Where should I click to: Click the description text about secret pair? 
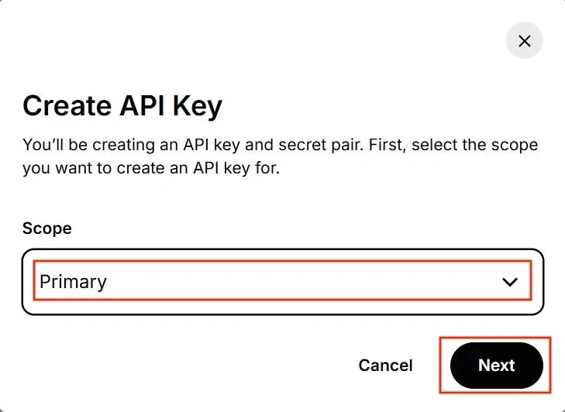tap(280, 145)
